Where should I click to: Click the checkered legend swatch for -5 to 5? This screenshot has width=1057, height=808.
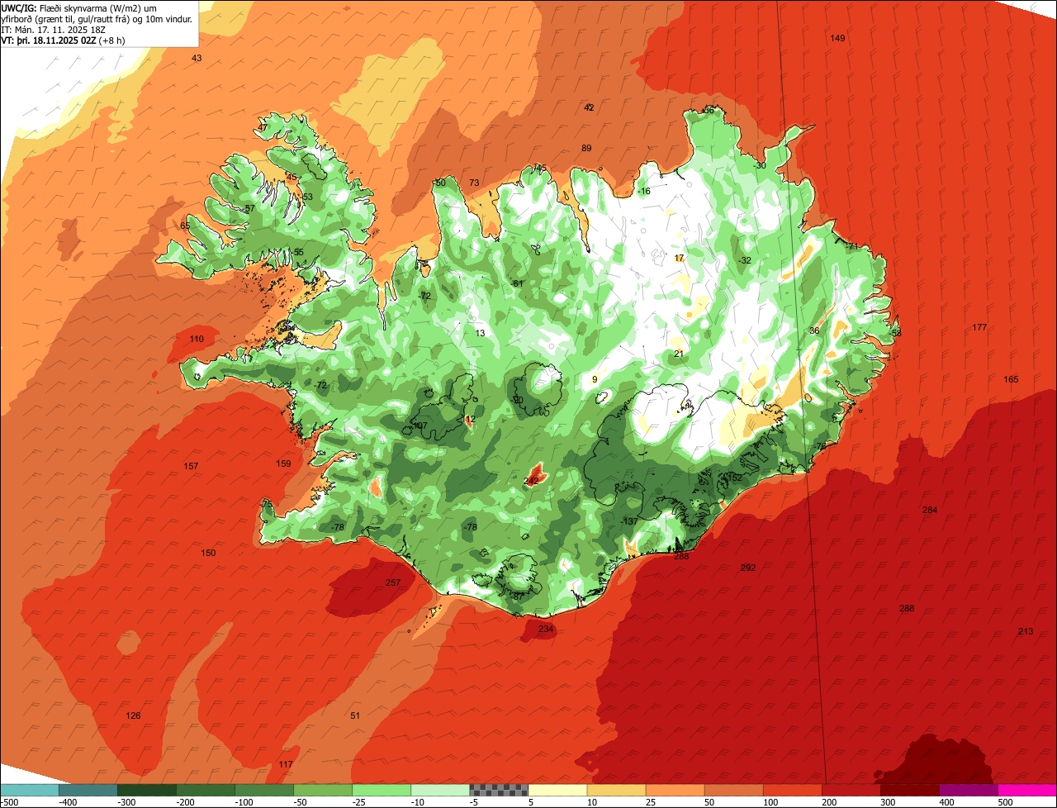pyautogui.click(x=499, y=790)
